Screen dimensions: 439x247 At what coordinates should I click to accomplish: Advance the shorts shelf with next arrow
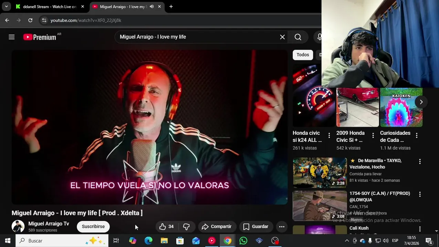[x=421, y=102]
